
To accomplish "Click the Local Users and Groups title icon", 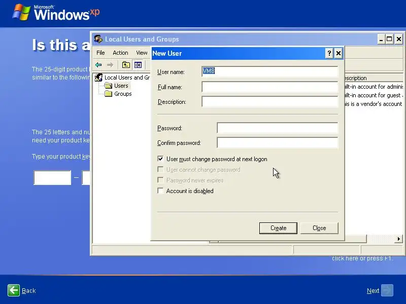I will (x=98, y=40).
